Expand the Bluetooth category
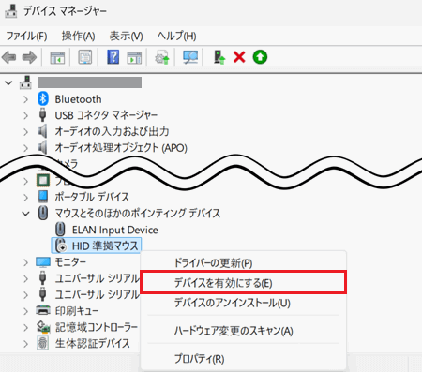 pos(25,99)
